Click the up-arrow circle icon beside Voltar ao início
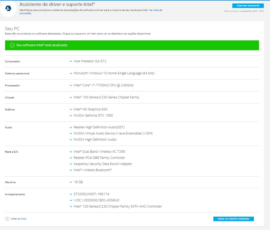270x230 pixels. point(7,219)
